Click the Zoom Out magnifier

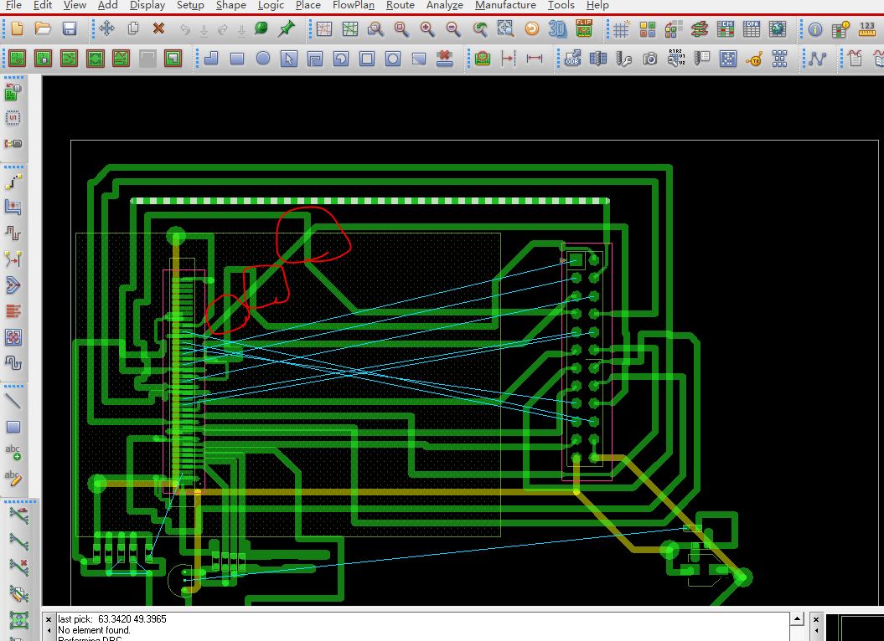pos(453,28)
